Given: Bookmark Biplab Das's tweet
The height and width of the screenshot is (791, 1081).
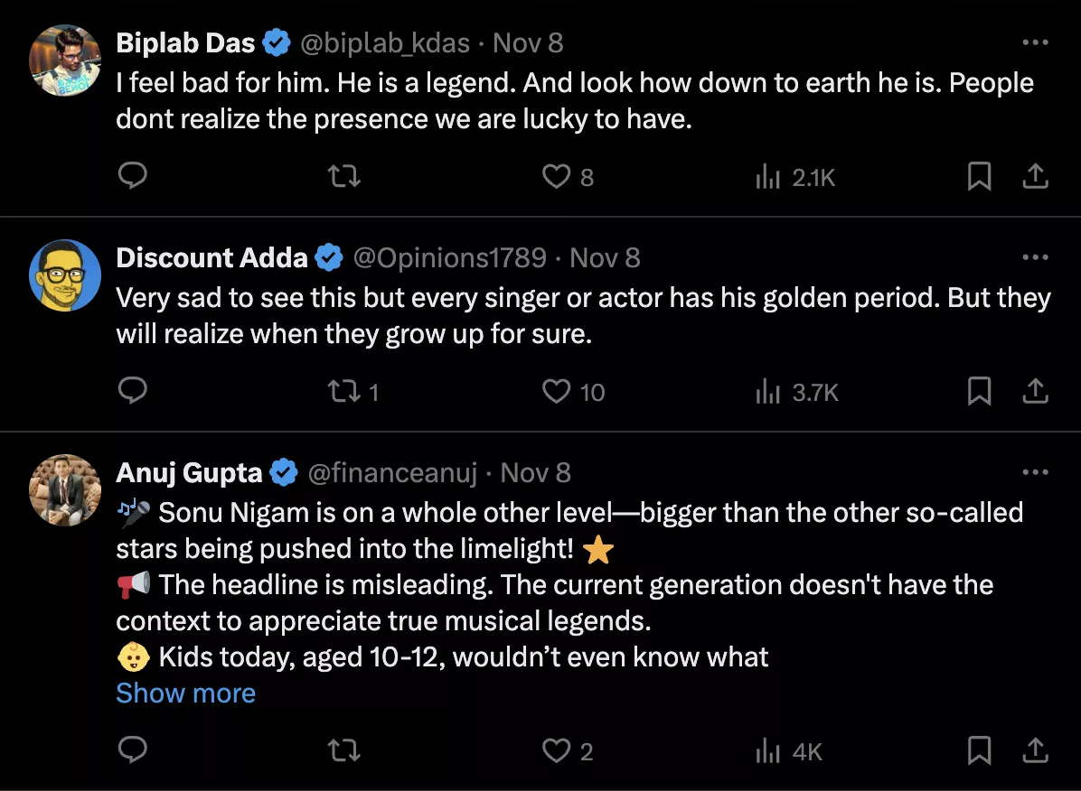Looking at the screenshot, I should click(979, 177).
